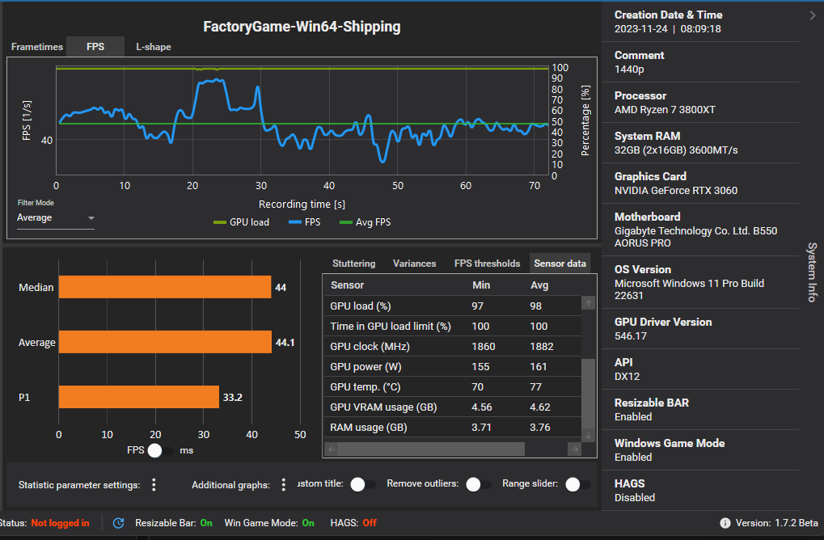The width and height of the screenshot is (824, 540).
Task: Enable the Remove outliers switch
Action: (x=478, y=484)
